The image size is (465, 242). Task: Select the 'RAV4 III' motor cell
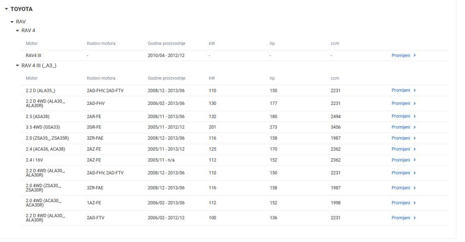click(33, 55)
